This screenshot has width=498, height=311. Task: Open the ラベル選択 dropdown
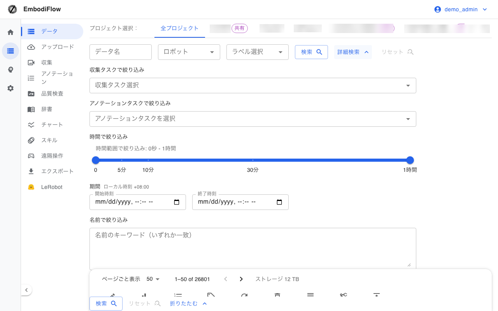258,52
